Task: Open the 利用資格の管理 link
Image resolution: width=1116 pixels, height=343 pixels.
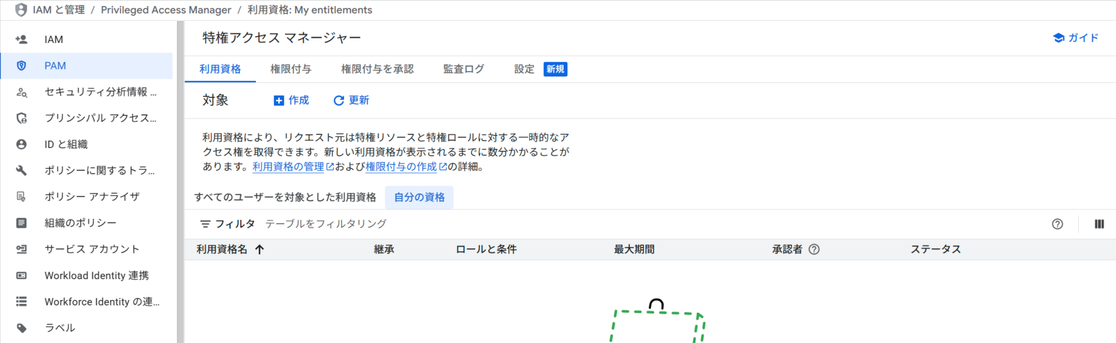Action: [293, 167]
